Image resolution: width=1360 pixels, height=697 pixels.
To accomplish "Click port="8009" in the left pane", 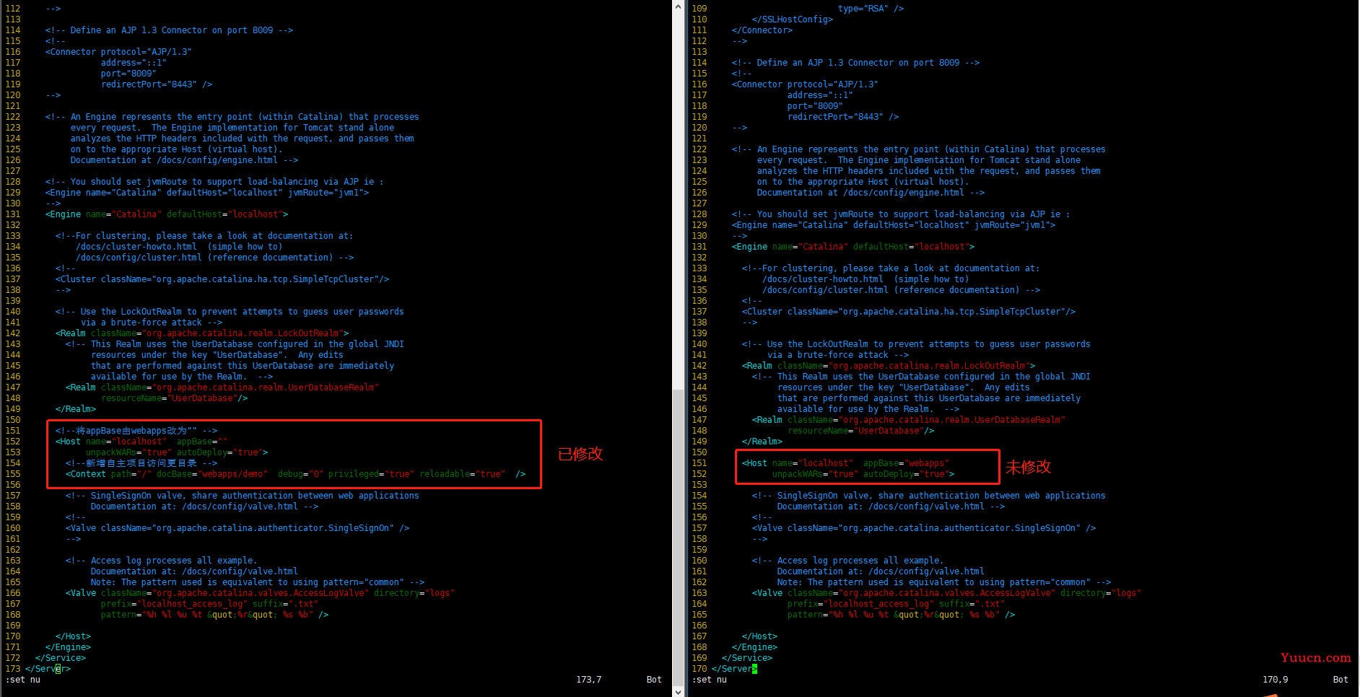I will point(128,74).
